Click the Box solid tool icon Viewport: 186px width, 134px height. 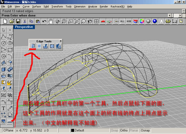[4, 69]
